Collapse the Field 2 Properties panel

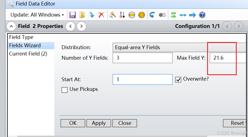(x=11, y=27)
